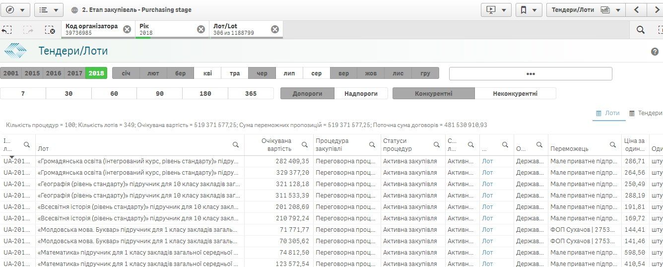The image size is (663, 267).
Task: Select month сер filter
Action: pos(317,73)
